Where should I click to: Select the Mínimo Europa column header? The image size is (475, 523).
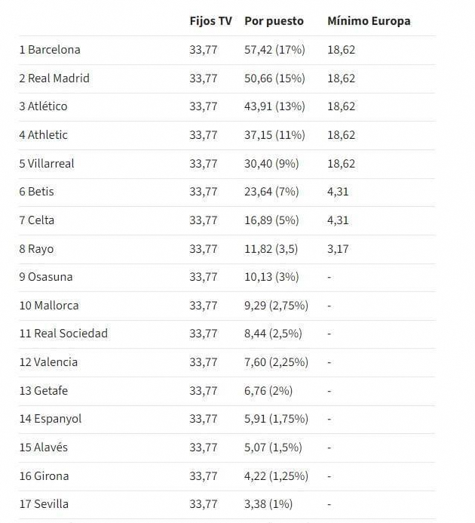[x=369, y=21]
